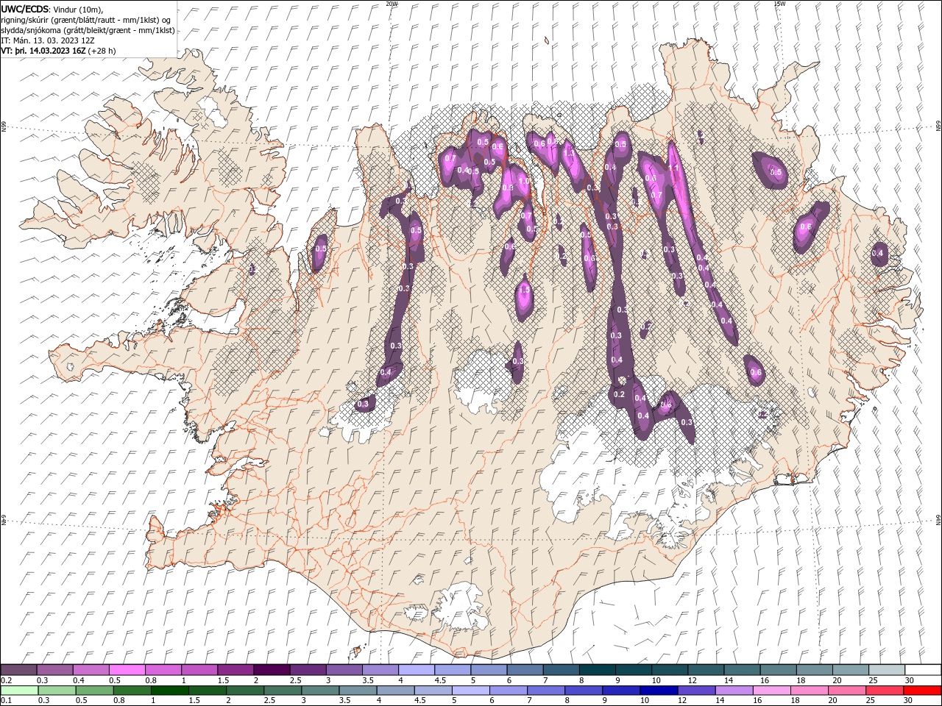Click the "1.0" snowfall value on the map
This screenshot has height=706, width=942.
click(524, 180)
